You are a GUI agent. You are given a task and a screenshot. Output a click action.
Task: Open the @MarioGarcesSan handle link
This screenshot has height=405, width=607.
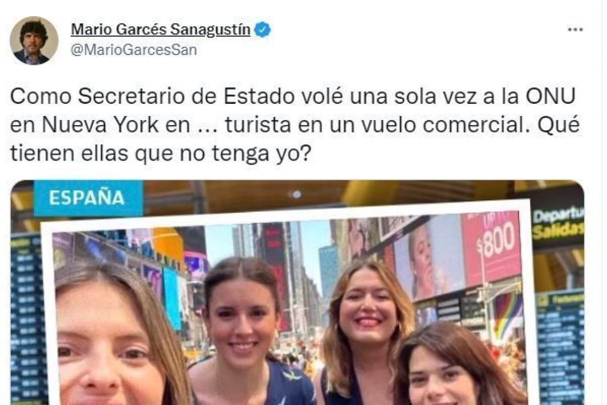pos(134,51)
